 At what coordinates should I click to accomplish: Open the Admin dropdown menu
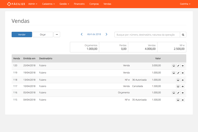pos(33,4)
